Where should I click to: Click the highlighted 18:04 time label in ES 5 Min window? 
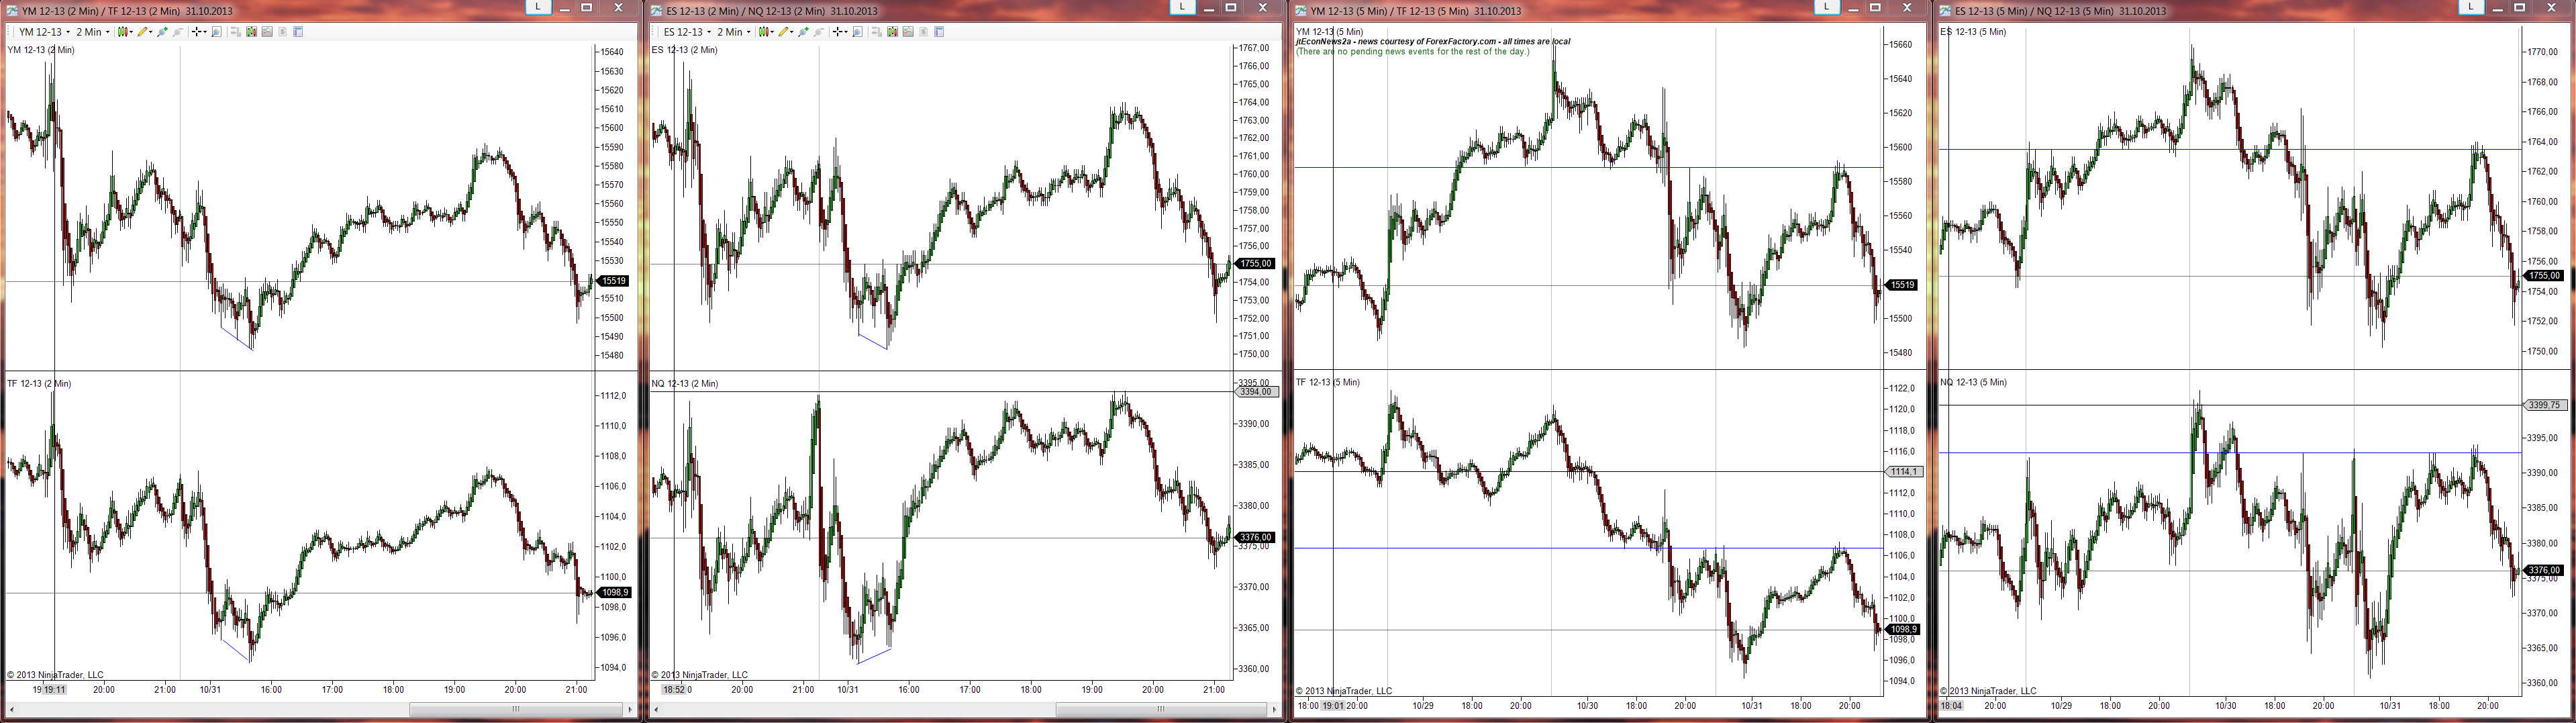click(x=1951, y=705)
